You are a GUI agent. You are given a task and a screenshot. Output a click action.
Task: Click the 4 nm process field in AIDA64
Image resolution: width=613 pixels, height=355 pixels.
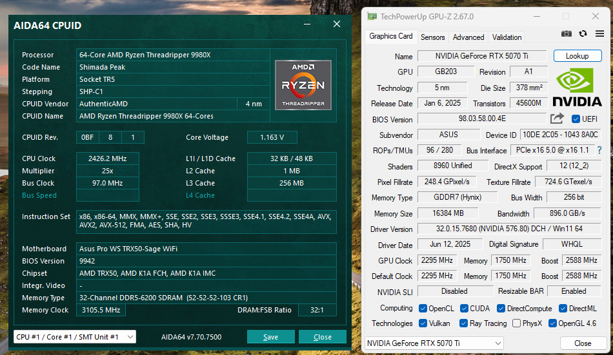point(254,104)
